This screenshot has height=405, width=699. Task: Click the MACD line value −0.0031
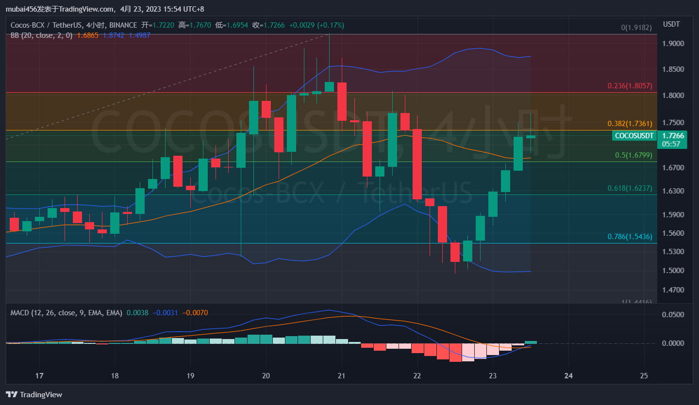tap(166, 313)
